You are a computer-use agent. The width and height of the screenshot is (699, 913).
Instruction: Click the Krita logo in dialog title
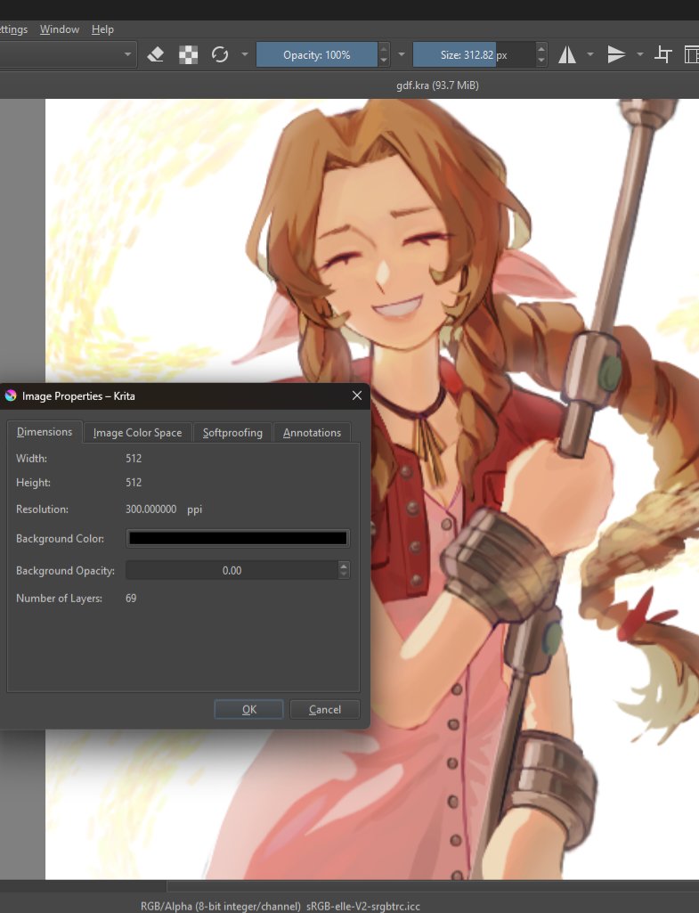11,396
